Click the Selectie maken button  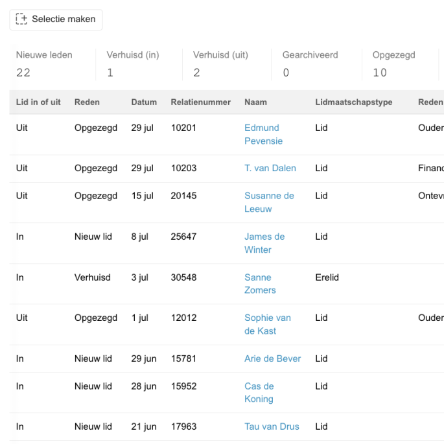(x=56, y=19)
